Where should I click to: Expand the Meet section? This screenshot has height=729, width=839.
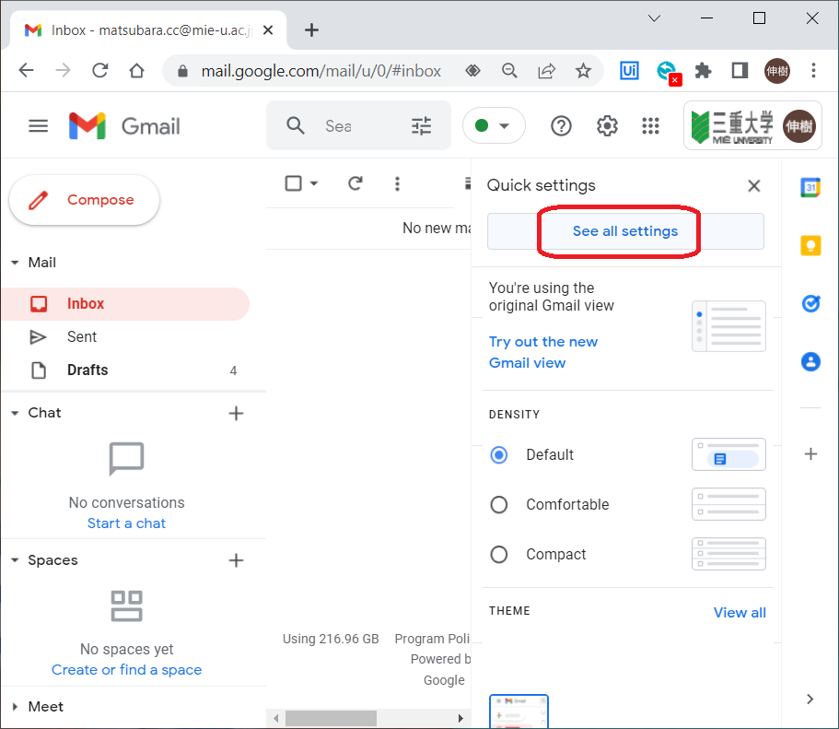15,707
